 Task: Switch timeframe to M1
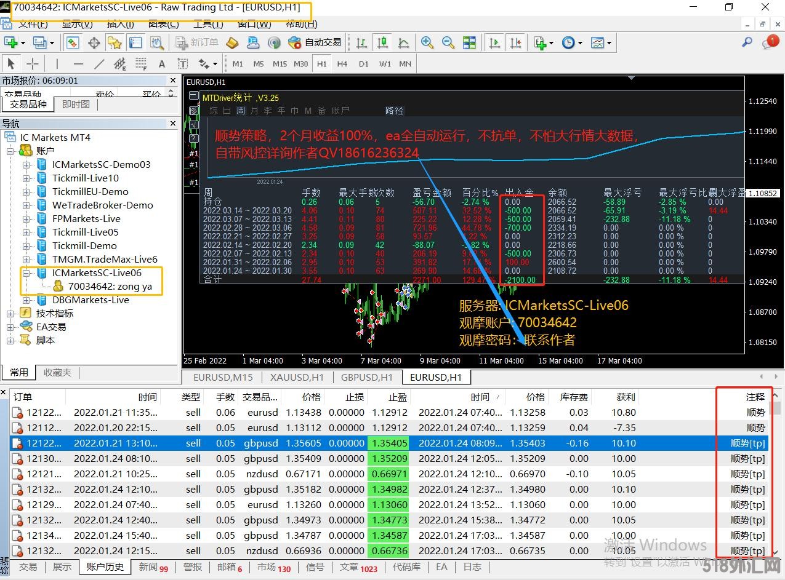(x=238, y=63)
